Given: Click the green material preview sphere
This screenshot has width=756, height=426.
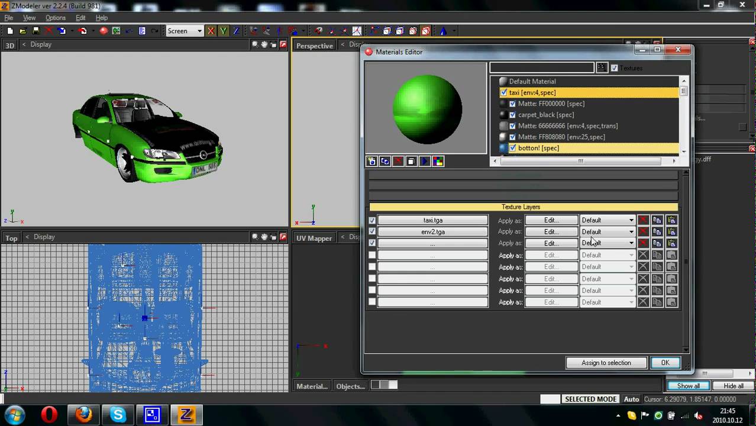Looking at the screenshot, I should (x=427, y=109).
